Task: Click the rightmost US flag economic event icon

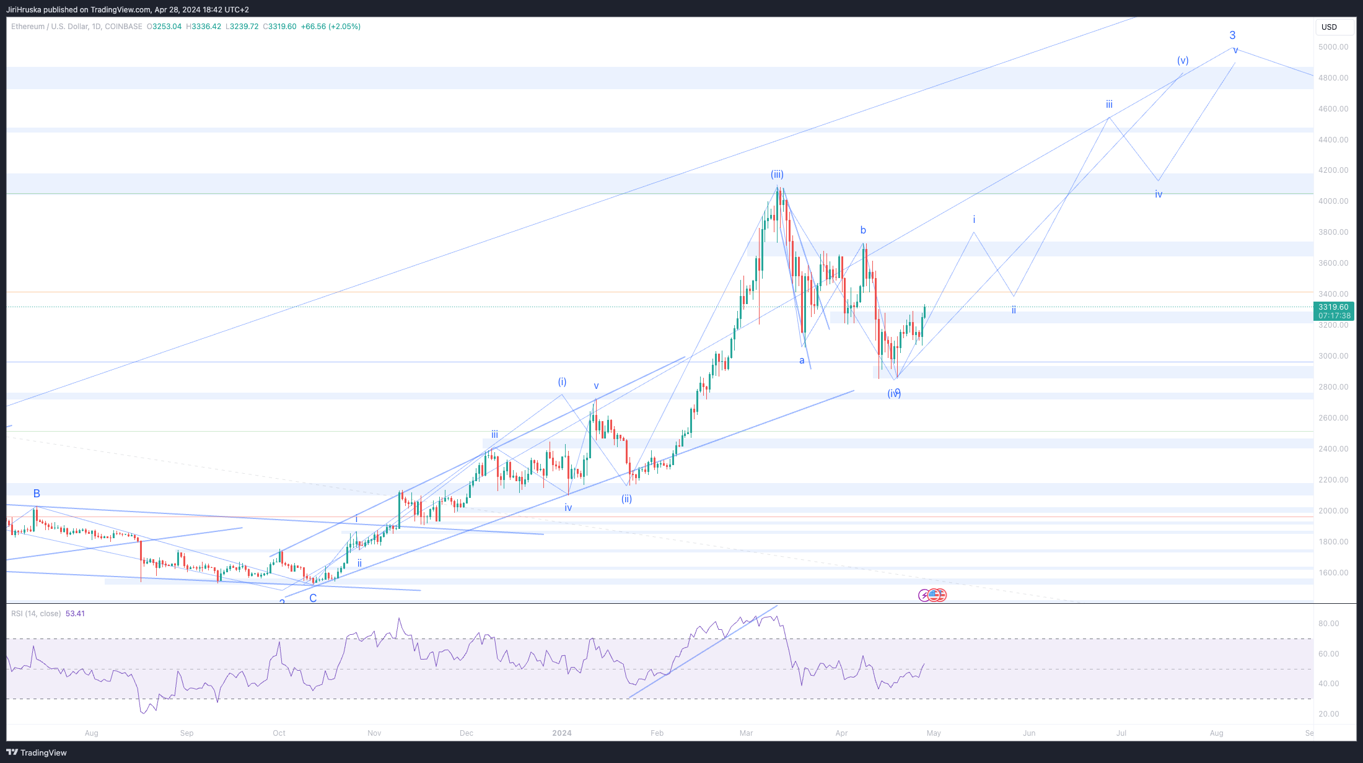Action: coord(942,595)
